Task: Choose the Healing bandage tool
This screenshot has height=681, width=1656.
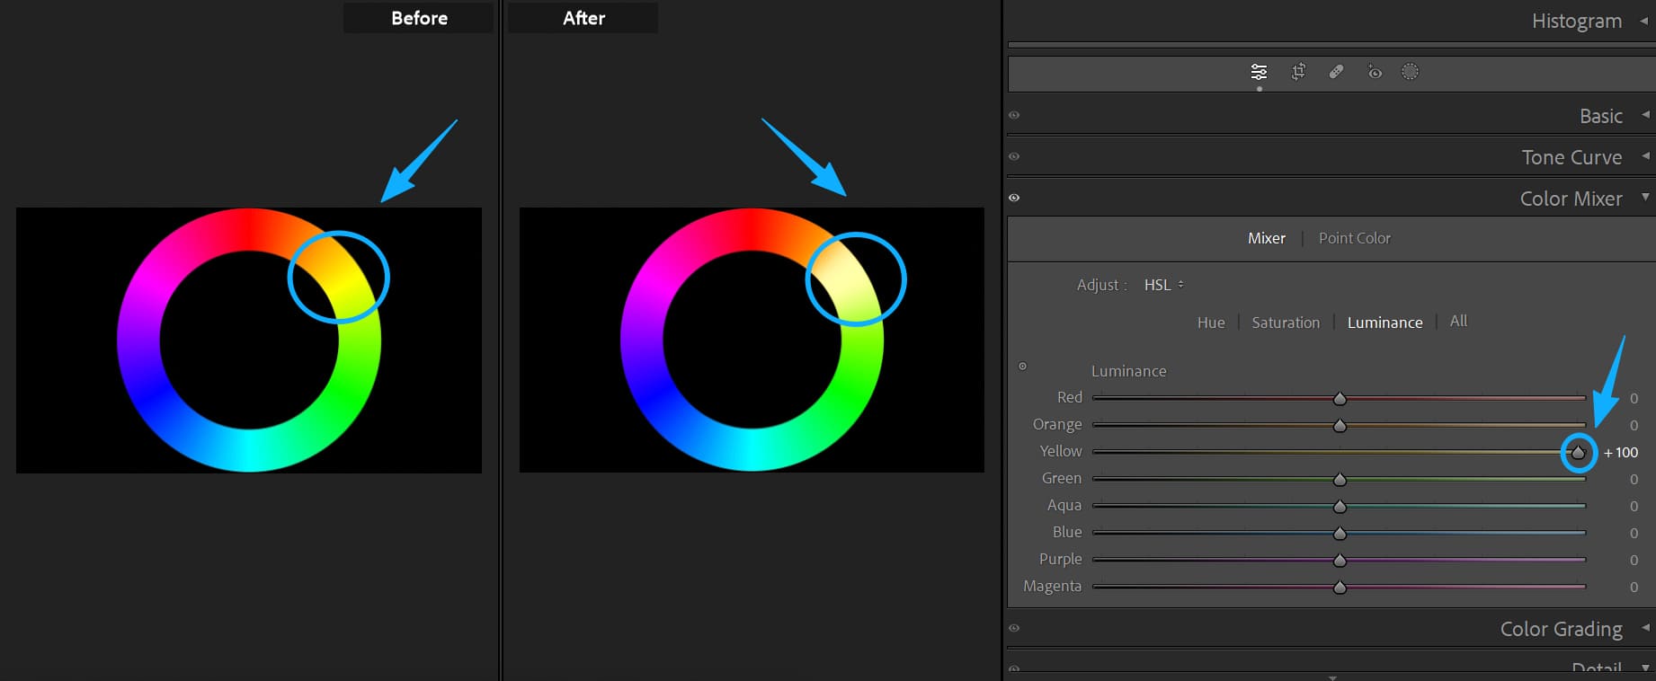Action: coord(1336,72)
